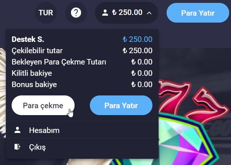The image size is (231, 165).
Task: Open the TUR language selector
Action: click(x=46, y=13)
